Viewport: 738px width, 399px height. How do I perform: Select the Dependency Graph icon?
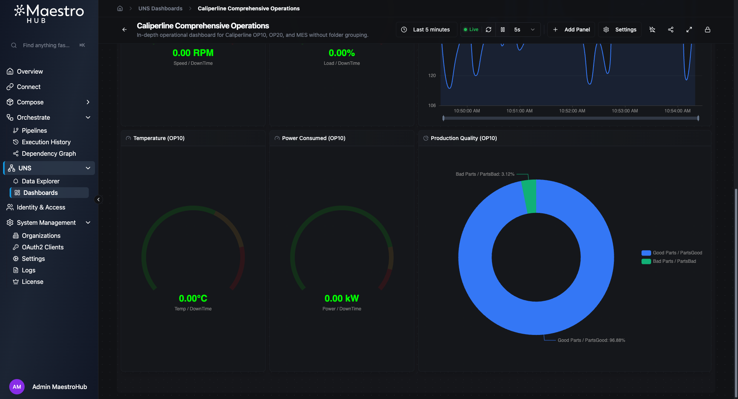point(15,153)
